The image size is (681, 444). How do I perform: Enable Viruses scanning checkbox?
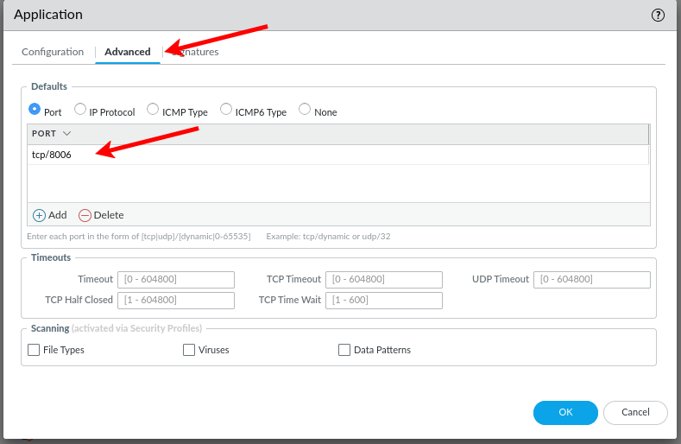click(189, 350)
